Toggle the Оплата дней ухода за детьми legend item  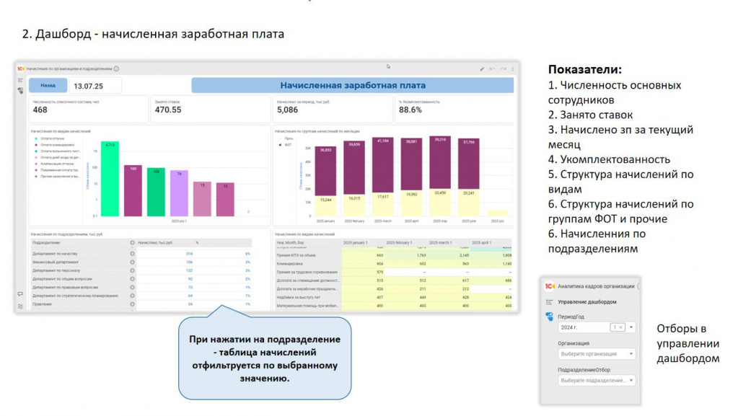[x=58, y=158]
